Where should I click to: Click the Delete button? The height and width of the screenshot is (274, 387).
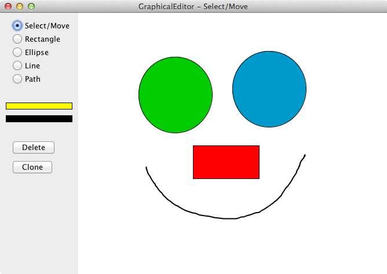34,147
